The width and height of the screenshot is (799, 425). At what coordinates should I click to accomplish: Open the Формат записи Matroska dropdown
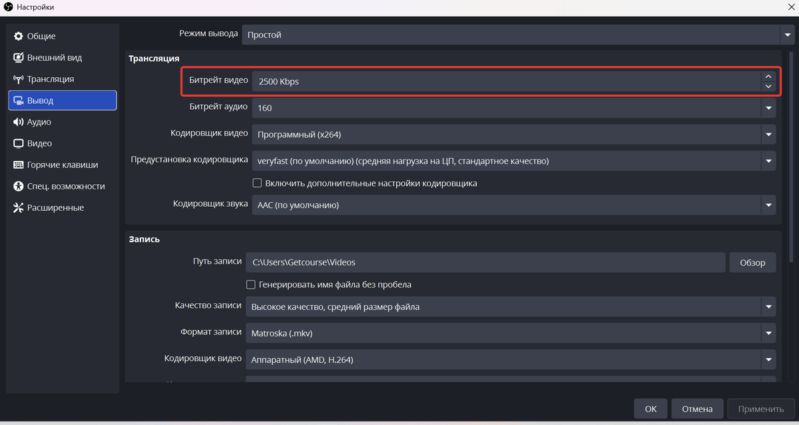(511, 333)
